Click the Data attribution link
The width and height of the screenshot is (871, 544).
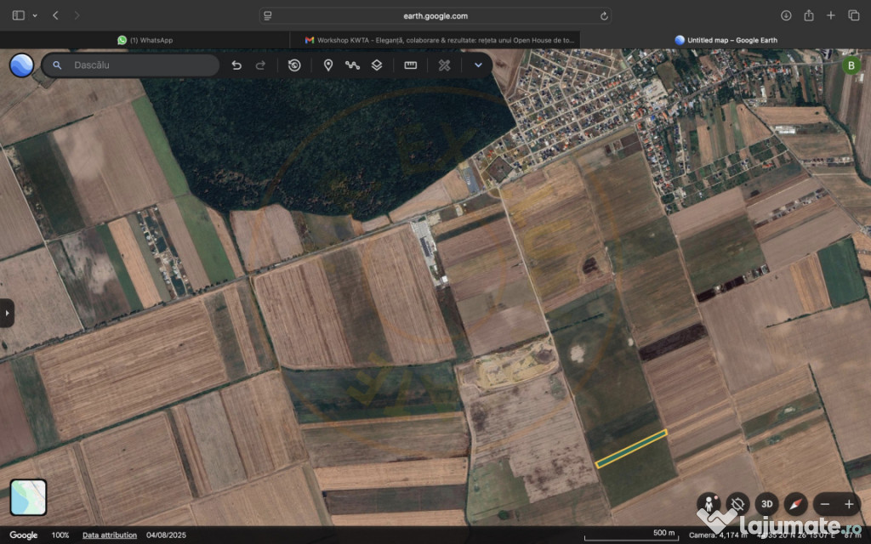[x=110, y=535]
